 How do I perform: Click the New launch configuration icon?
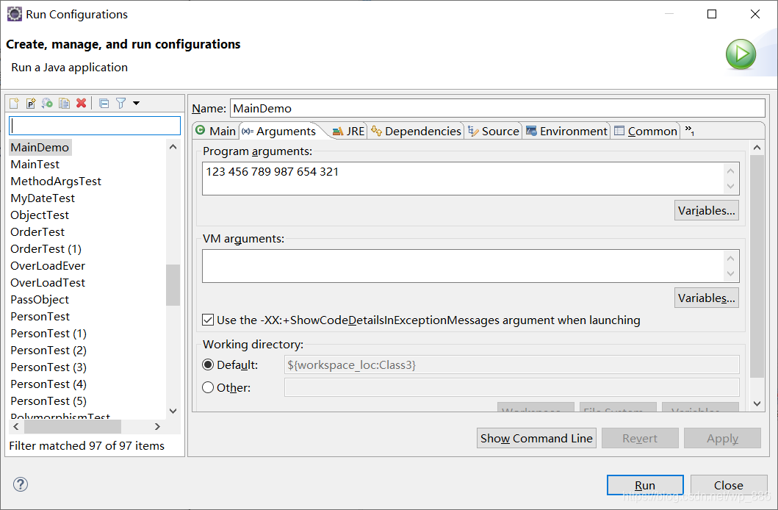[x=15, y=103]
